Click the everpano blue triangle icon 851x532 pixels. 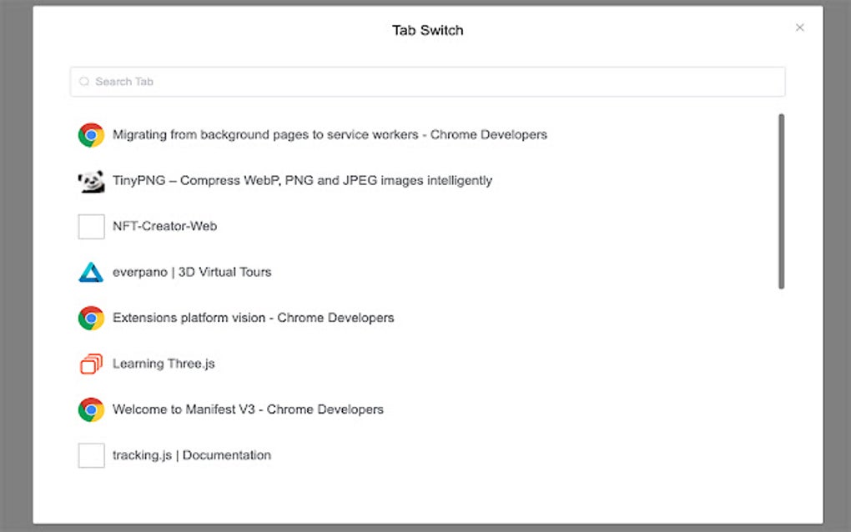tap(91, 273)
